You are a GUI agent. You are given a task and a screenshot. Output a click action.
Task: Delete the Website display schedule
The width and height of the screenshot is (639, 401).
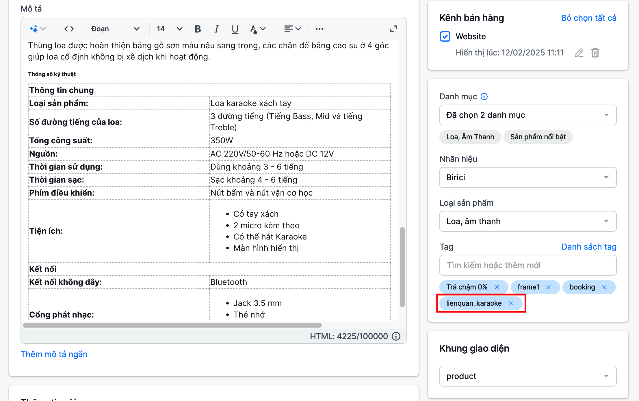[x=595, y=53]
